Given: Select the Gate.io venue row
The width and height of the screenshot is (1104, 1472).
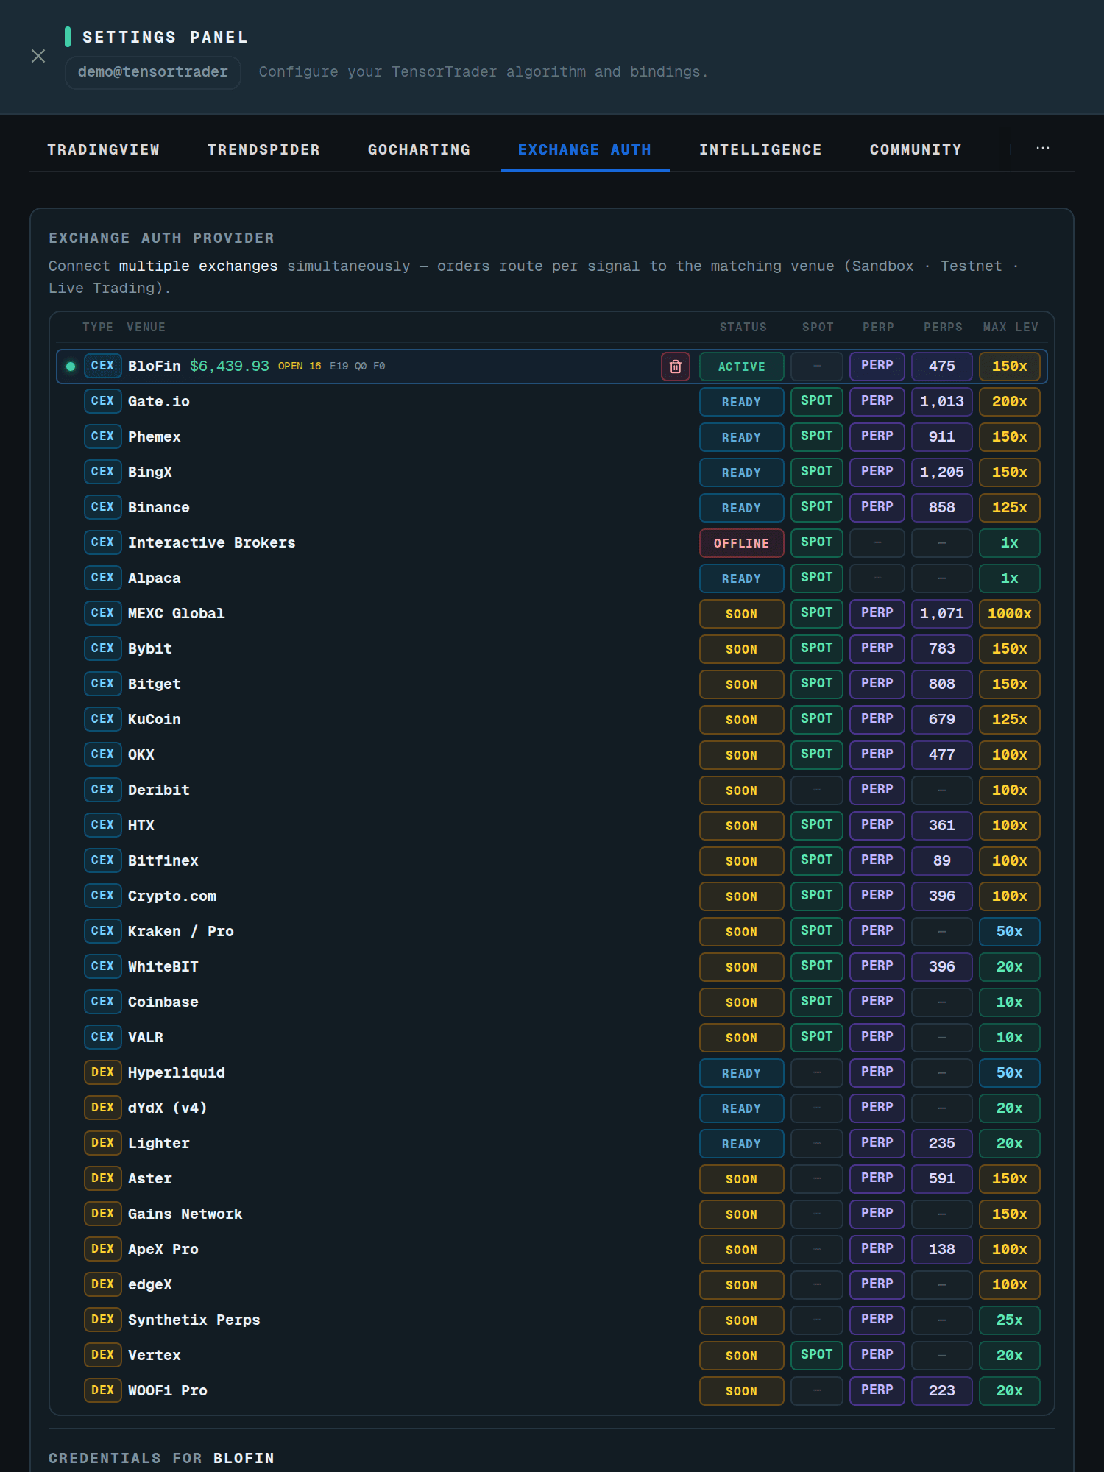Looking at the screenshot, I should point(551,402).
